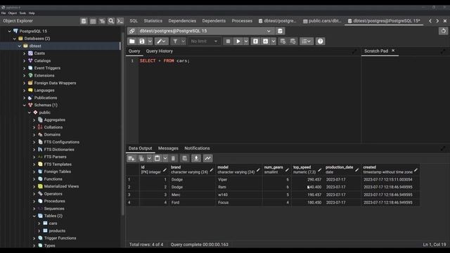450x253 pixels.
Task: Click the Paste rows clipboard icon
Action: (157, 158)
